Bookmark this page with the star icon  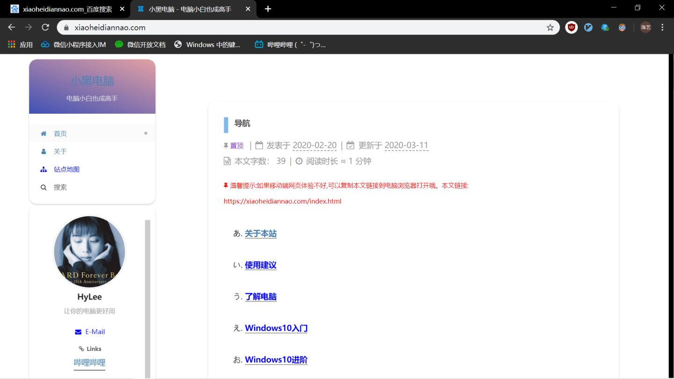pos(550,28)
